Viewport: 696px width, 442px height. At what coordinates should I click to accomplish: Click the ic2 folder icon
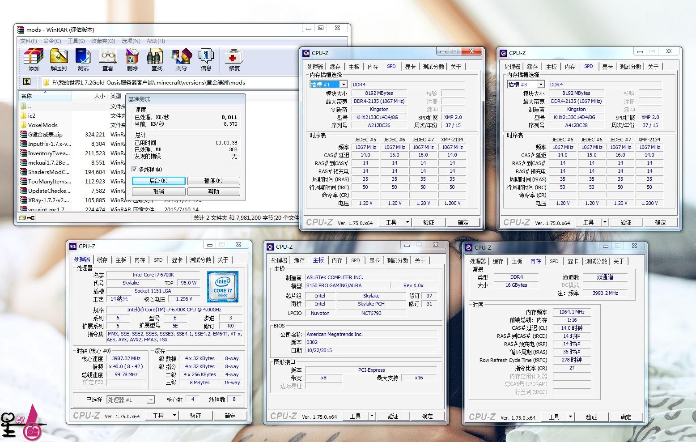[24, 115]
